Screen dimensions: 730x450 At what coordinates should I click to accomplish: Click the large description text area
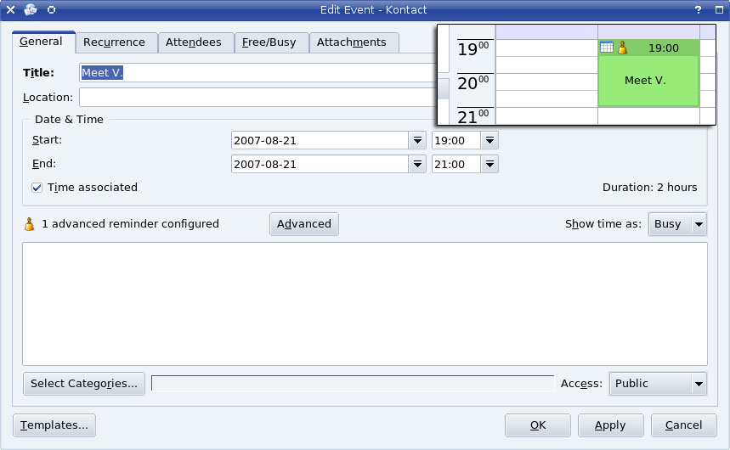coord(365,304)
